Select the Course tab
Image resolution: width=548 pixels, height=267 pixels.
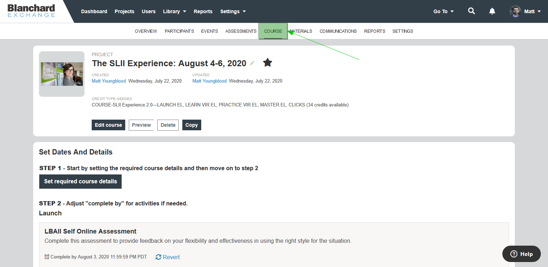coord(273,31)
